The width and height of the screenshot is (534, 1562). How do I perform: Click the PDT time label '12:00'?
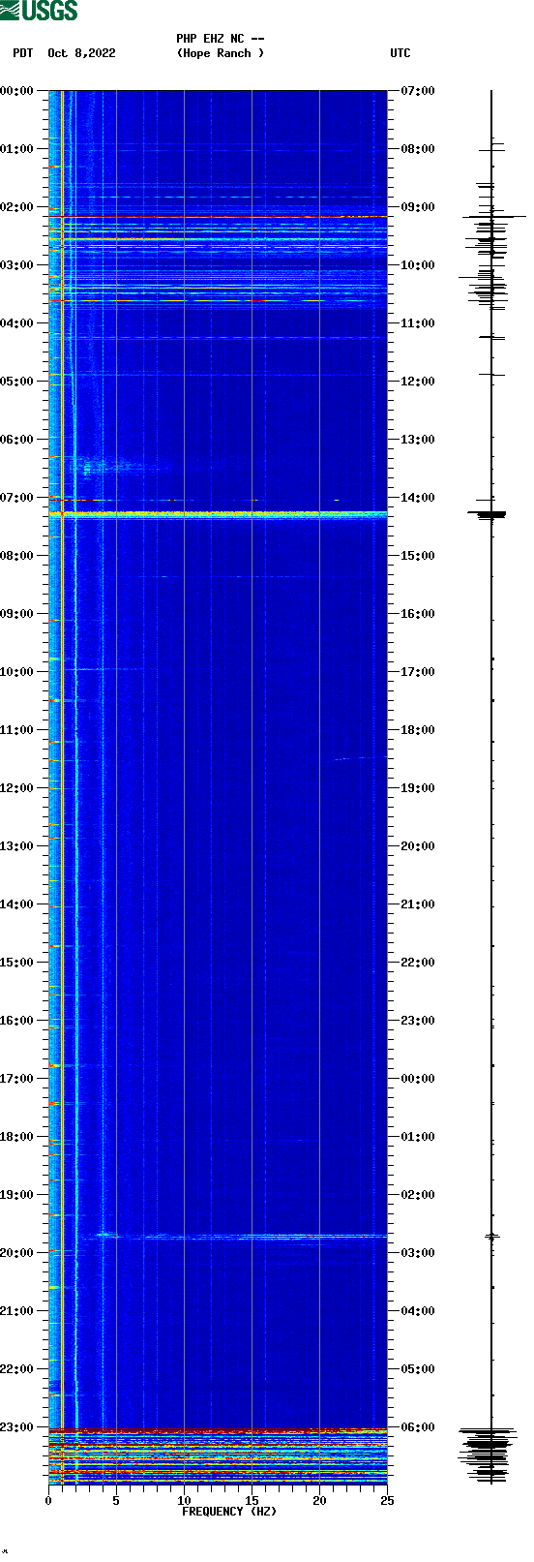(x=16, y=788)
